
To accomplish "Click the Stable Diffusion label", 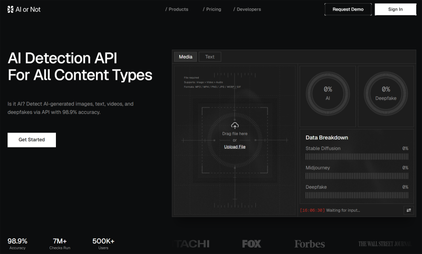I will 323,149.
